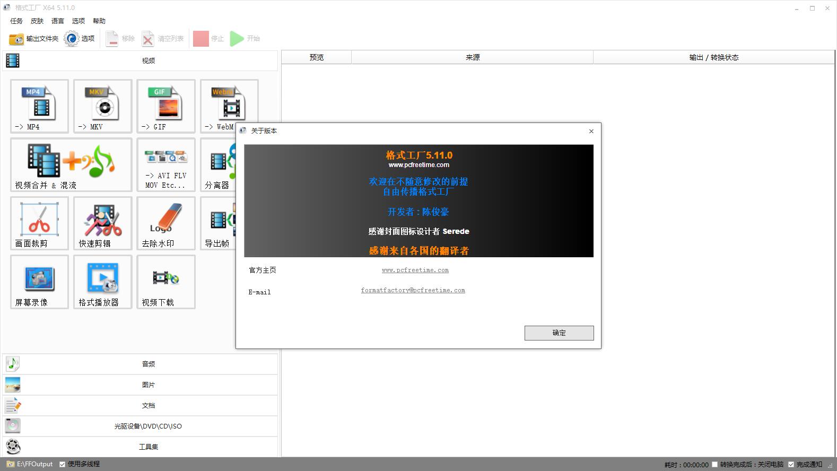This screenshot has height=471, width=837.
Task: Open the 导出帧 tile
Action: pyautogui.click(x=218, y=223)
